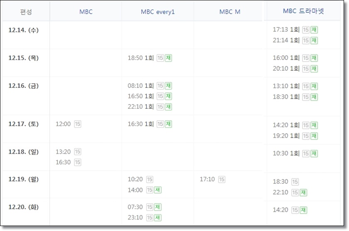Click the green 재 badge next to 22:10 on 12.19

click(x=303, y=192)
